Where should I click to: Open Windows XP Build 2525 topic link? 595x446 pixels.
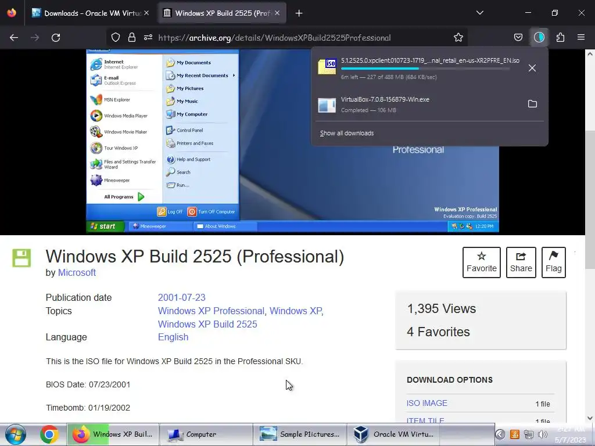(207, 324)
